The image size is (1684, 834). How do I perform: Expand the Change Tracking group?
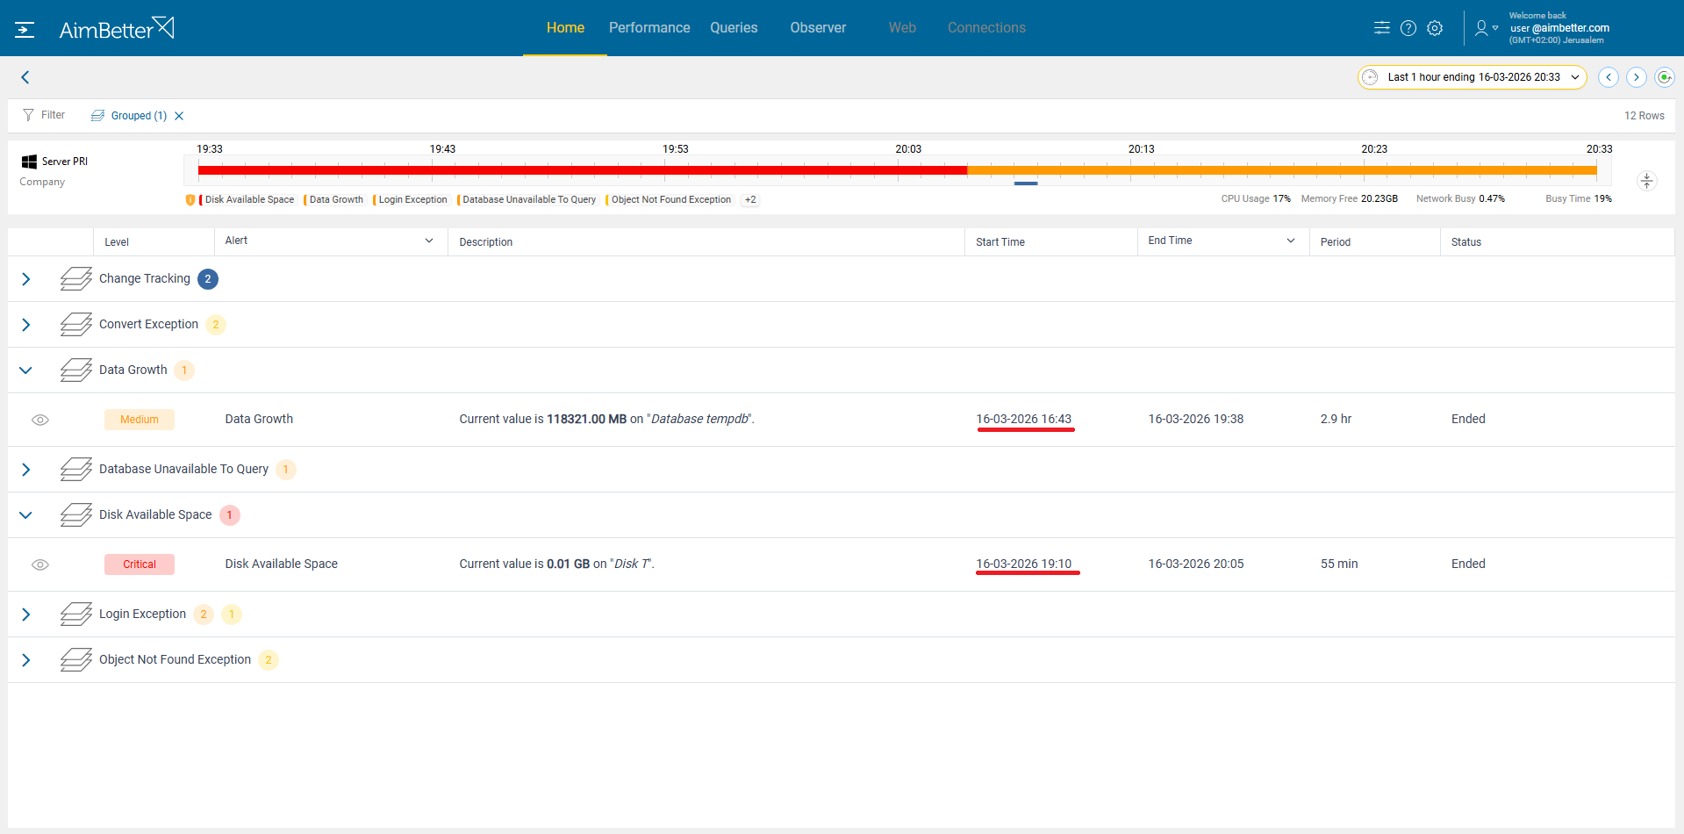point(26,279)
